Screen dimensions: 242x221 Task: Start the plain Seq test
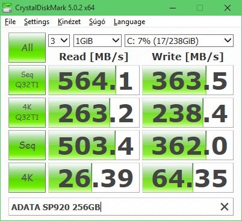tap(27, 145)
